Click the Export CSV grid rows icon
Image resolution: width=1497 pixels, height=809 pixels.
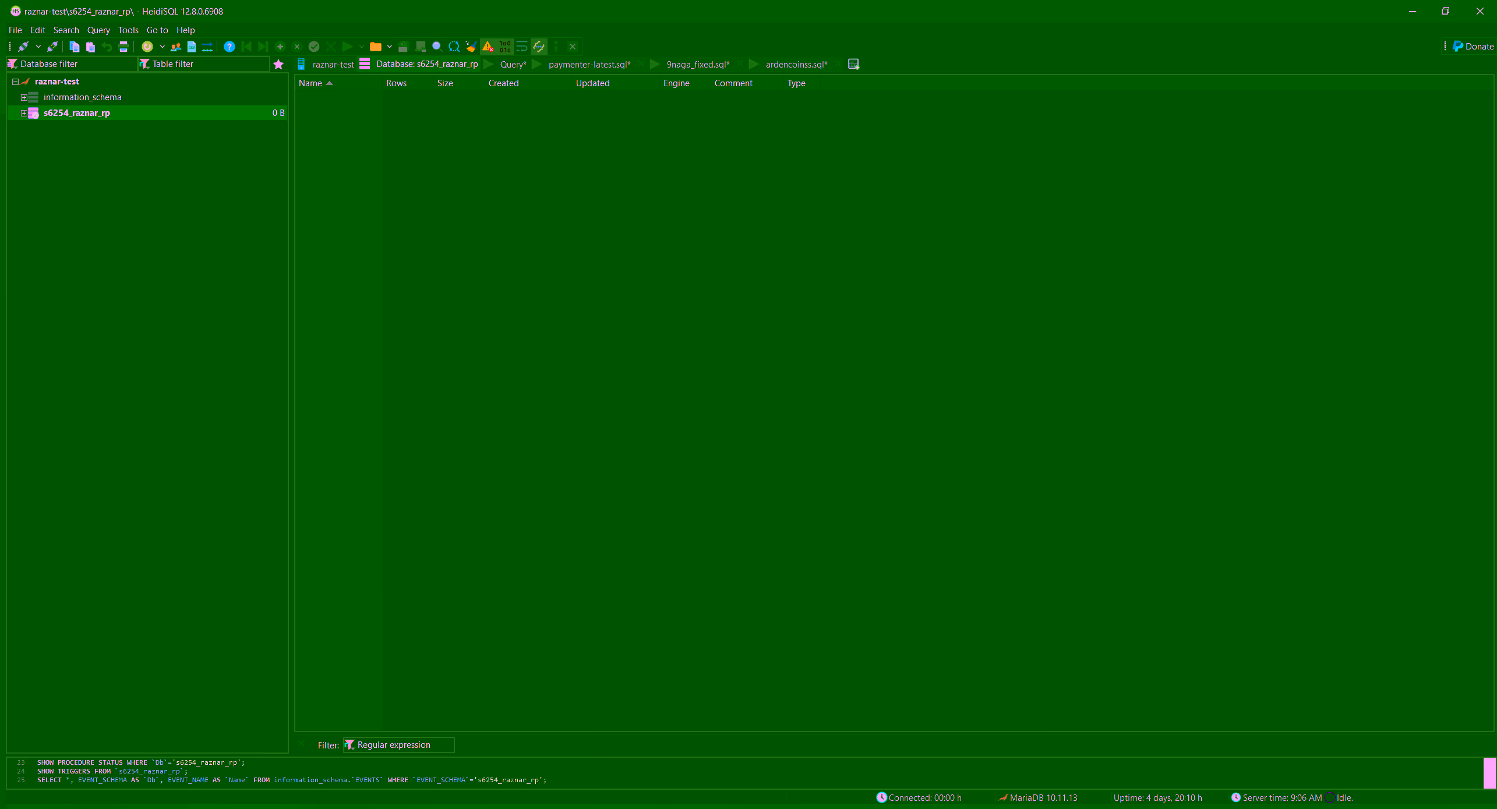click(192, 47)
